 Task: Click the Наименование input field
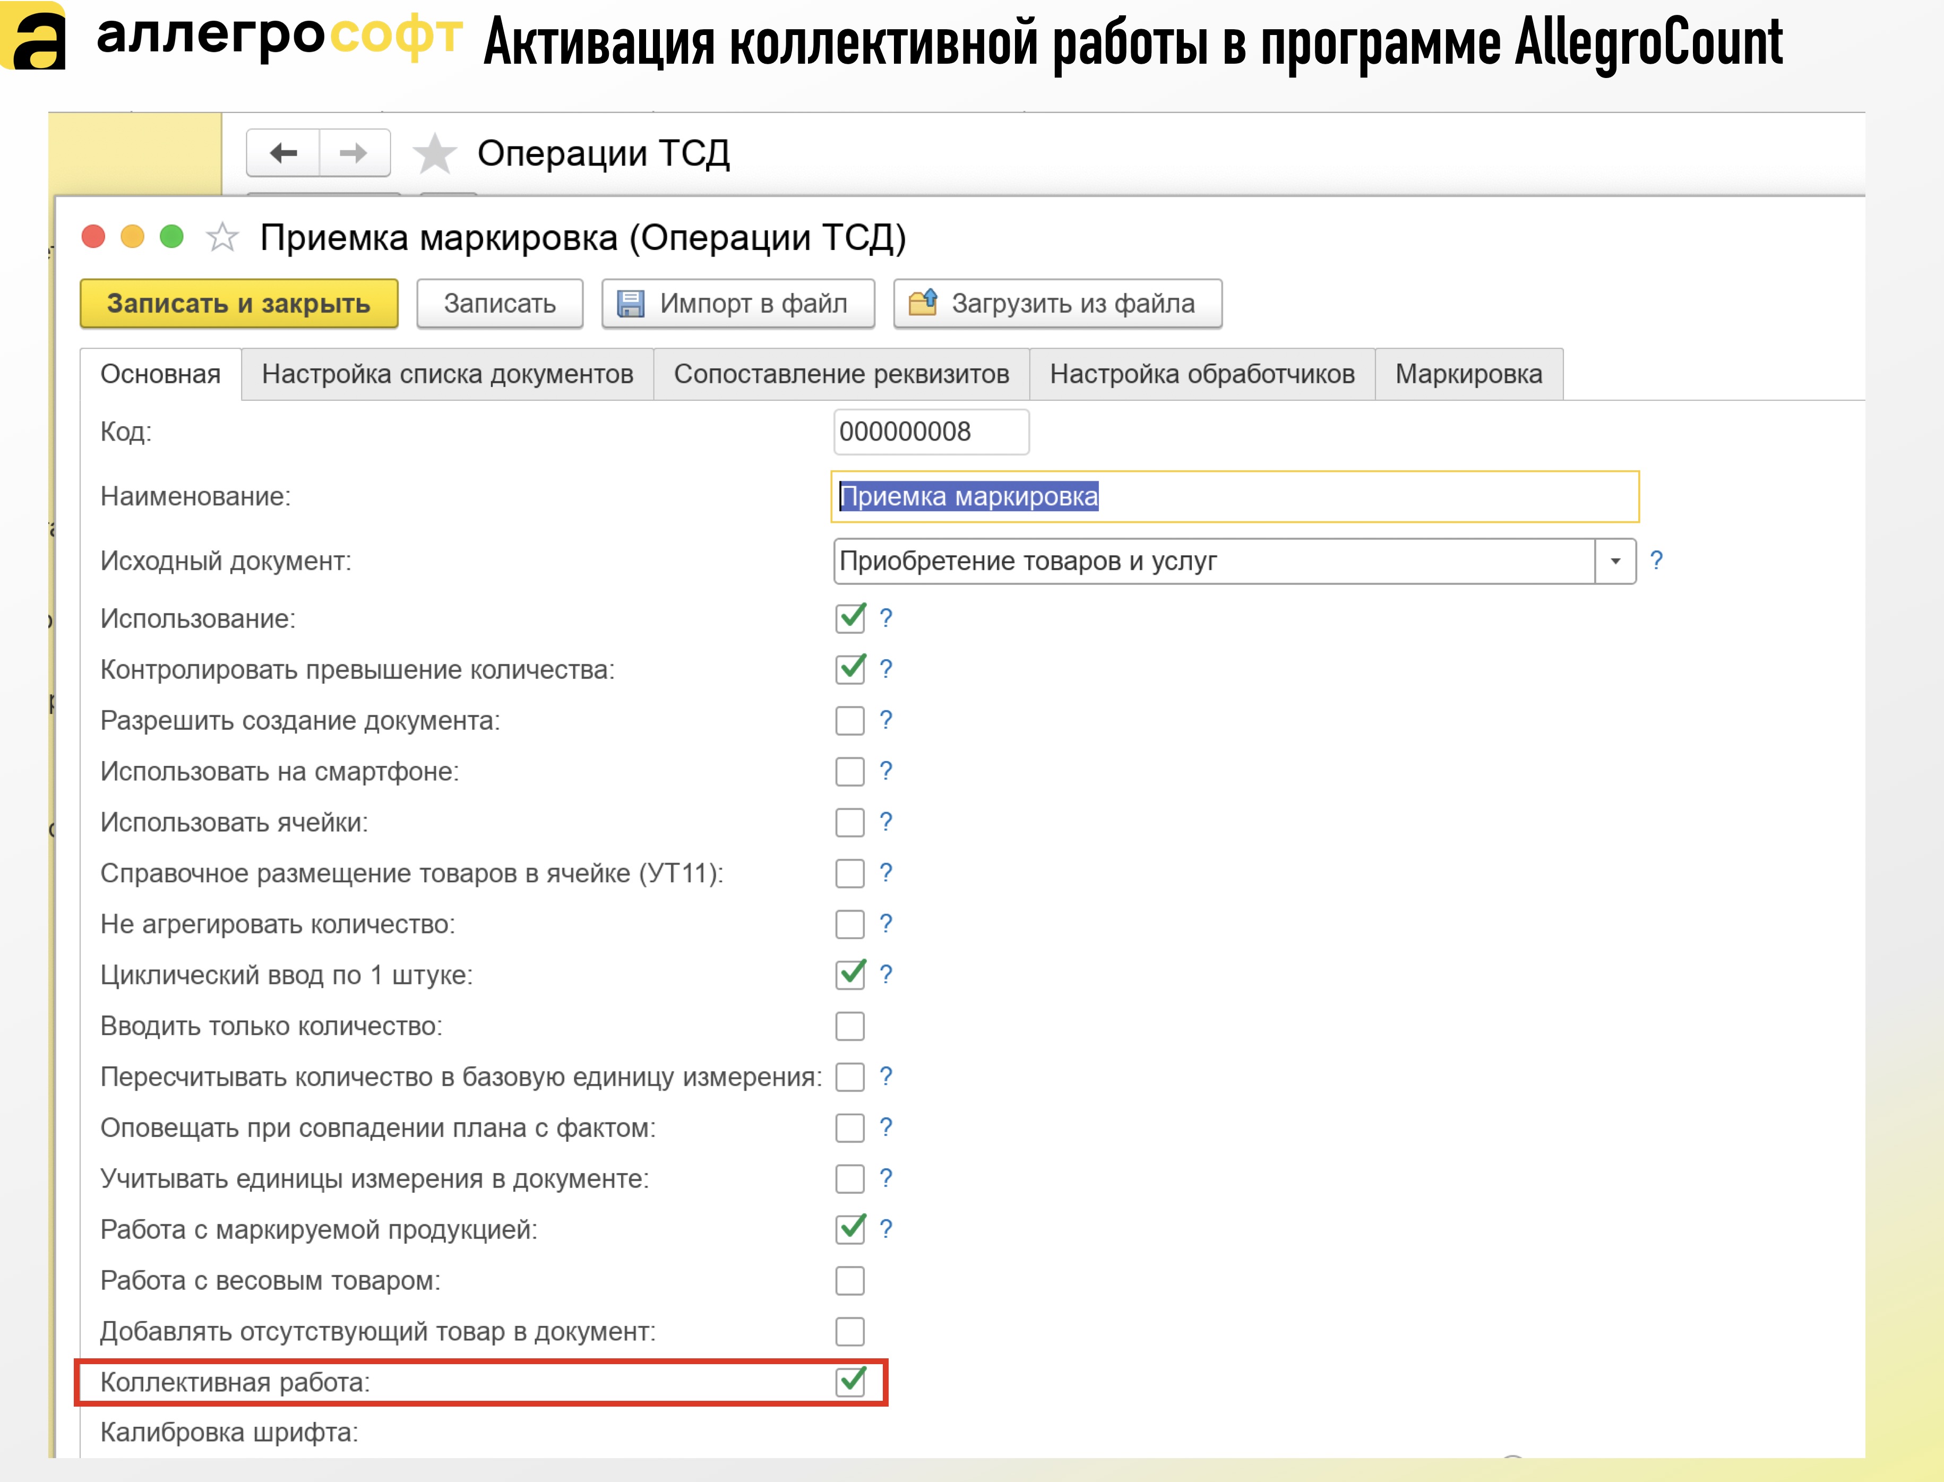(x=1235, y=497)
